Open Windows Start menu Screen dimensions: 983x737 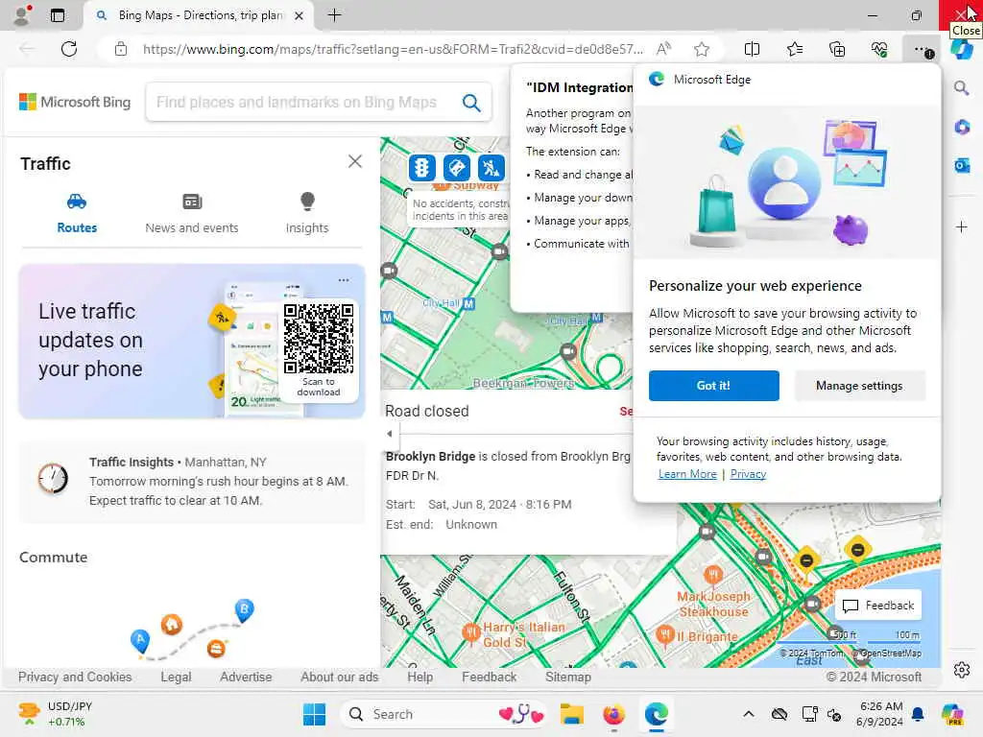[x=314, y=714]
